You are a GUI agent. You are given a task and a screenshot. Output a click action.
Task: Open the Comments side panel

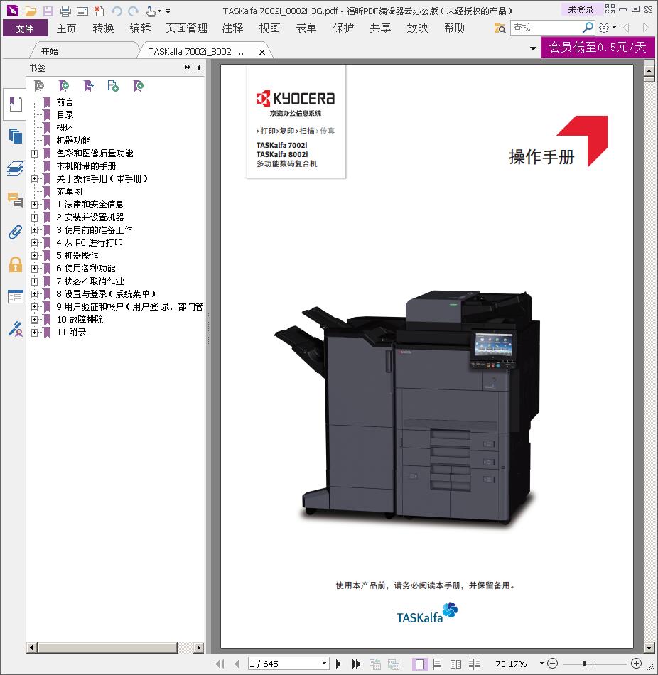pyautogui.click(x=15, y=200)
